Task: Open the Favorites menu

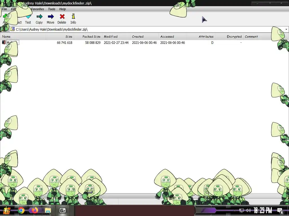Action: tap(38, 9)
